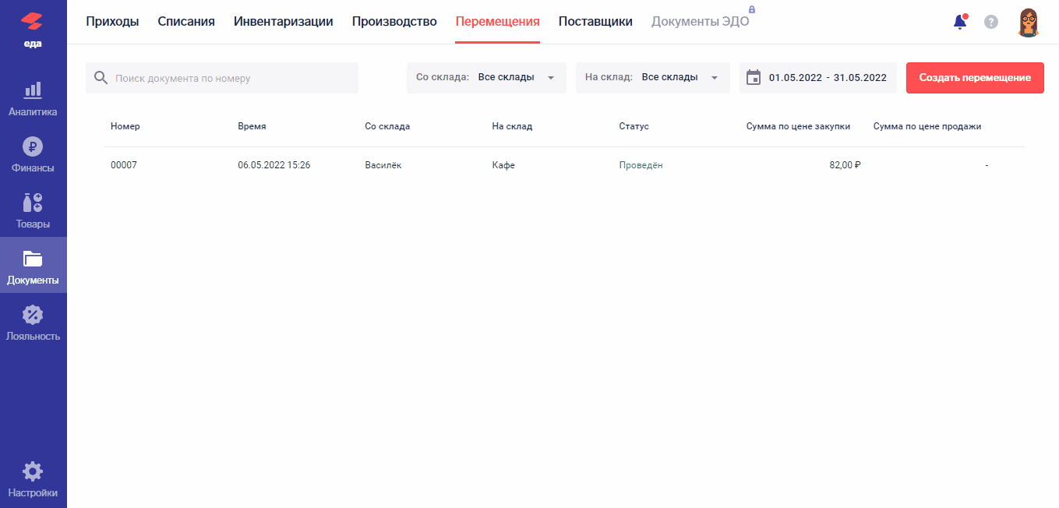Click time cell 06.05.2022 15:26
Viewport: 1059px width, 508px height.
pos(274,165)
